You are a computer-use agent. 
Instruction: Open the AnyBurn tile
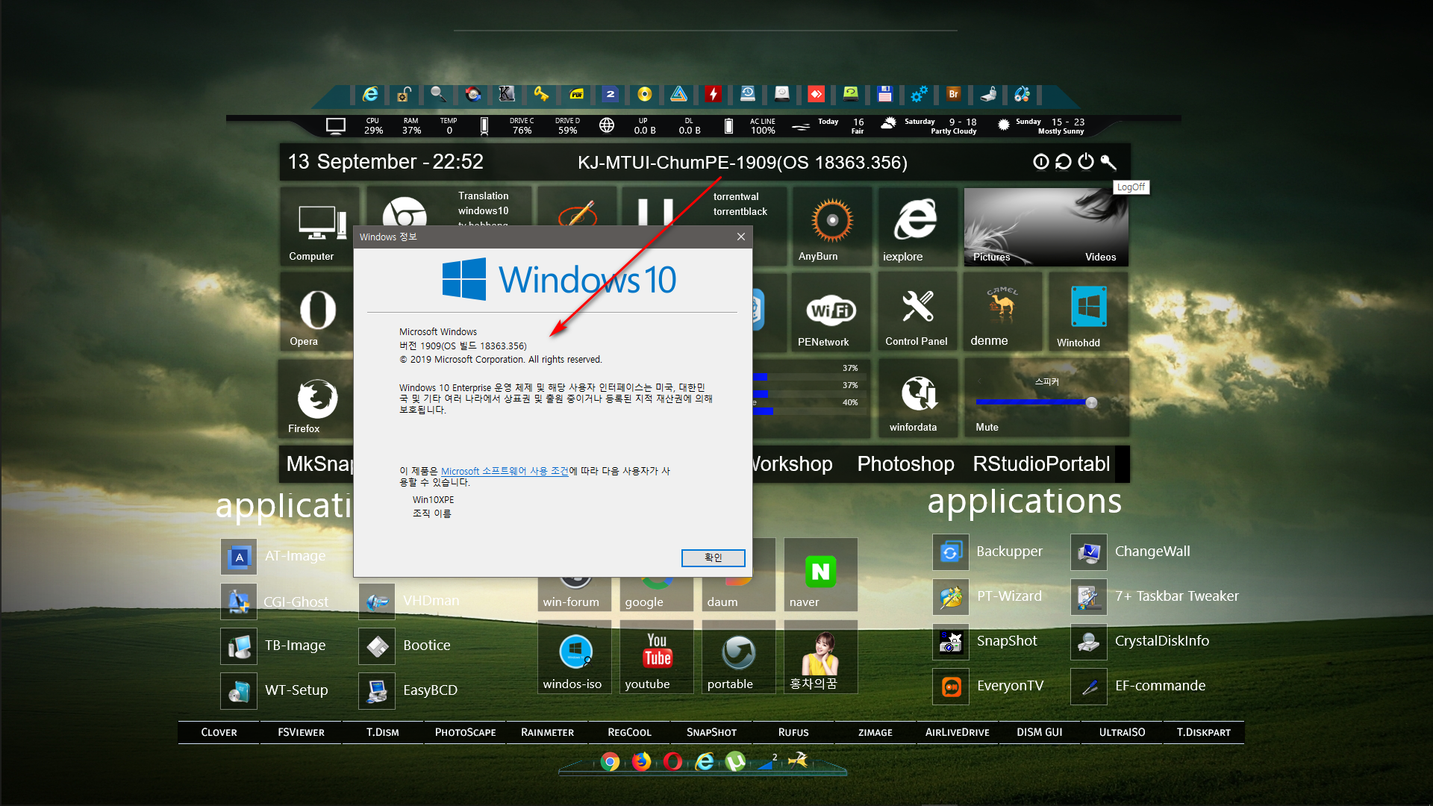point(831,227)
